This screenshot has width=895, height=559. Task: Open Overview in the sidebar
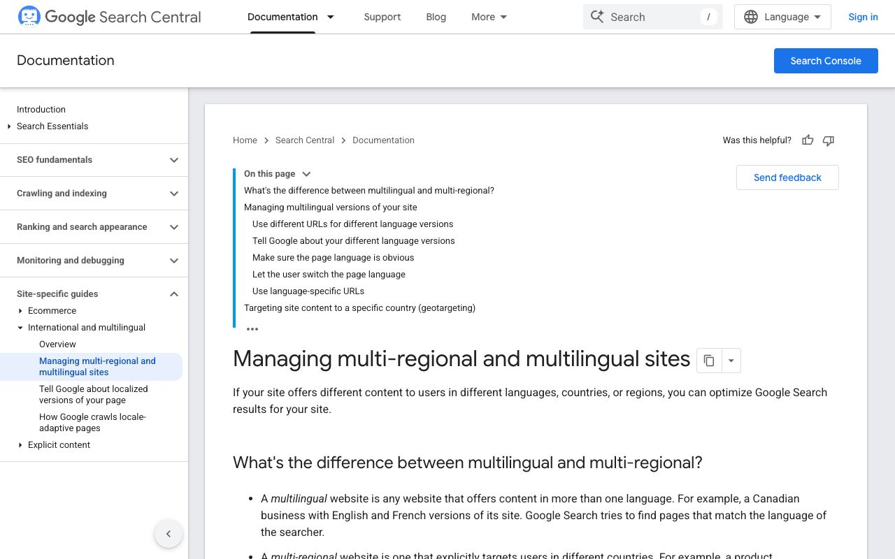(57, 344)
